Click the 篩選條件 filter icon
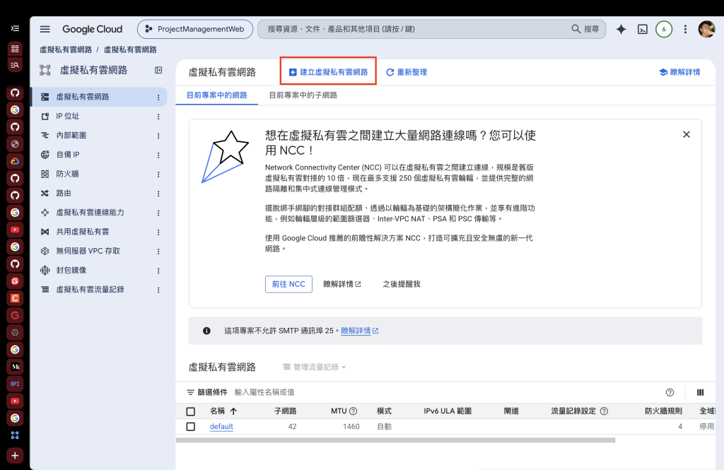The height and width of the screenshot is (470, 724). (x=190, y=392)
